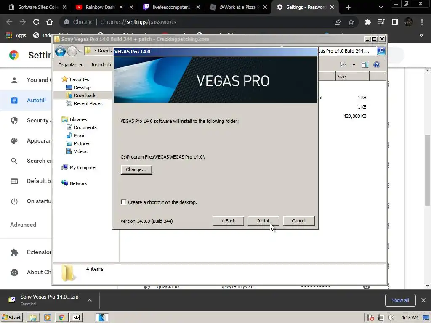The image size is (431, 323).
Task: Cancel the VEGAS Pro installation
Action: tap(298, 221)
